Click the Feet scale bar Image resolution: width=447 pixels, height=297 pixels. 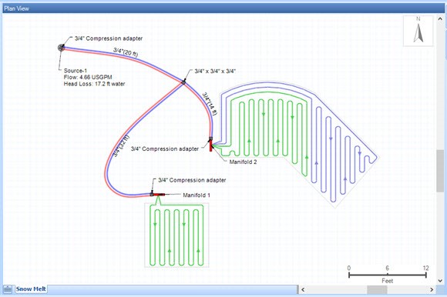387,275
